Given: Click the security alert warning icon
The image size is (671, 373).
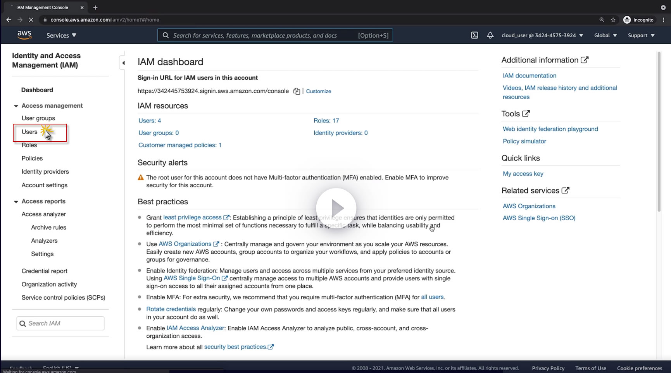Looking at the screenshot, I should [x=141, y=178].
